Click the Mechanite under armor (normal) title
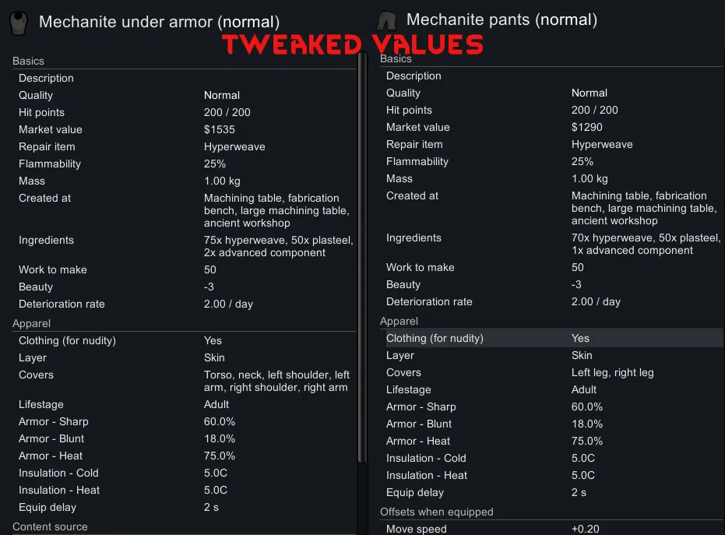The image size is (725, 535). (x=159, y=23)
